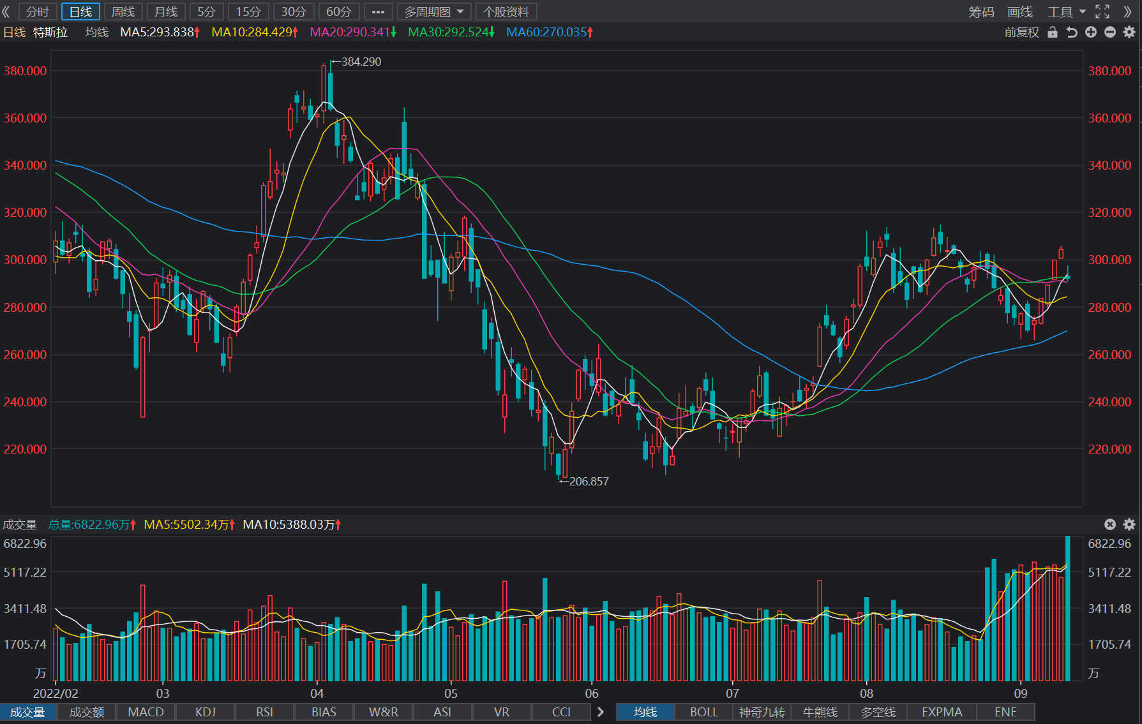1142x724 pixels.
Task: Open main chart settings gear
Action: tap(1129, 33)
